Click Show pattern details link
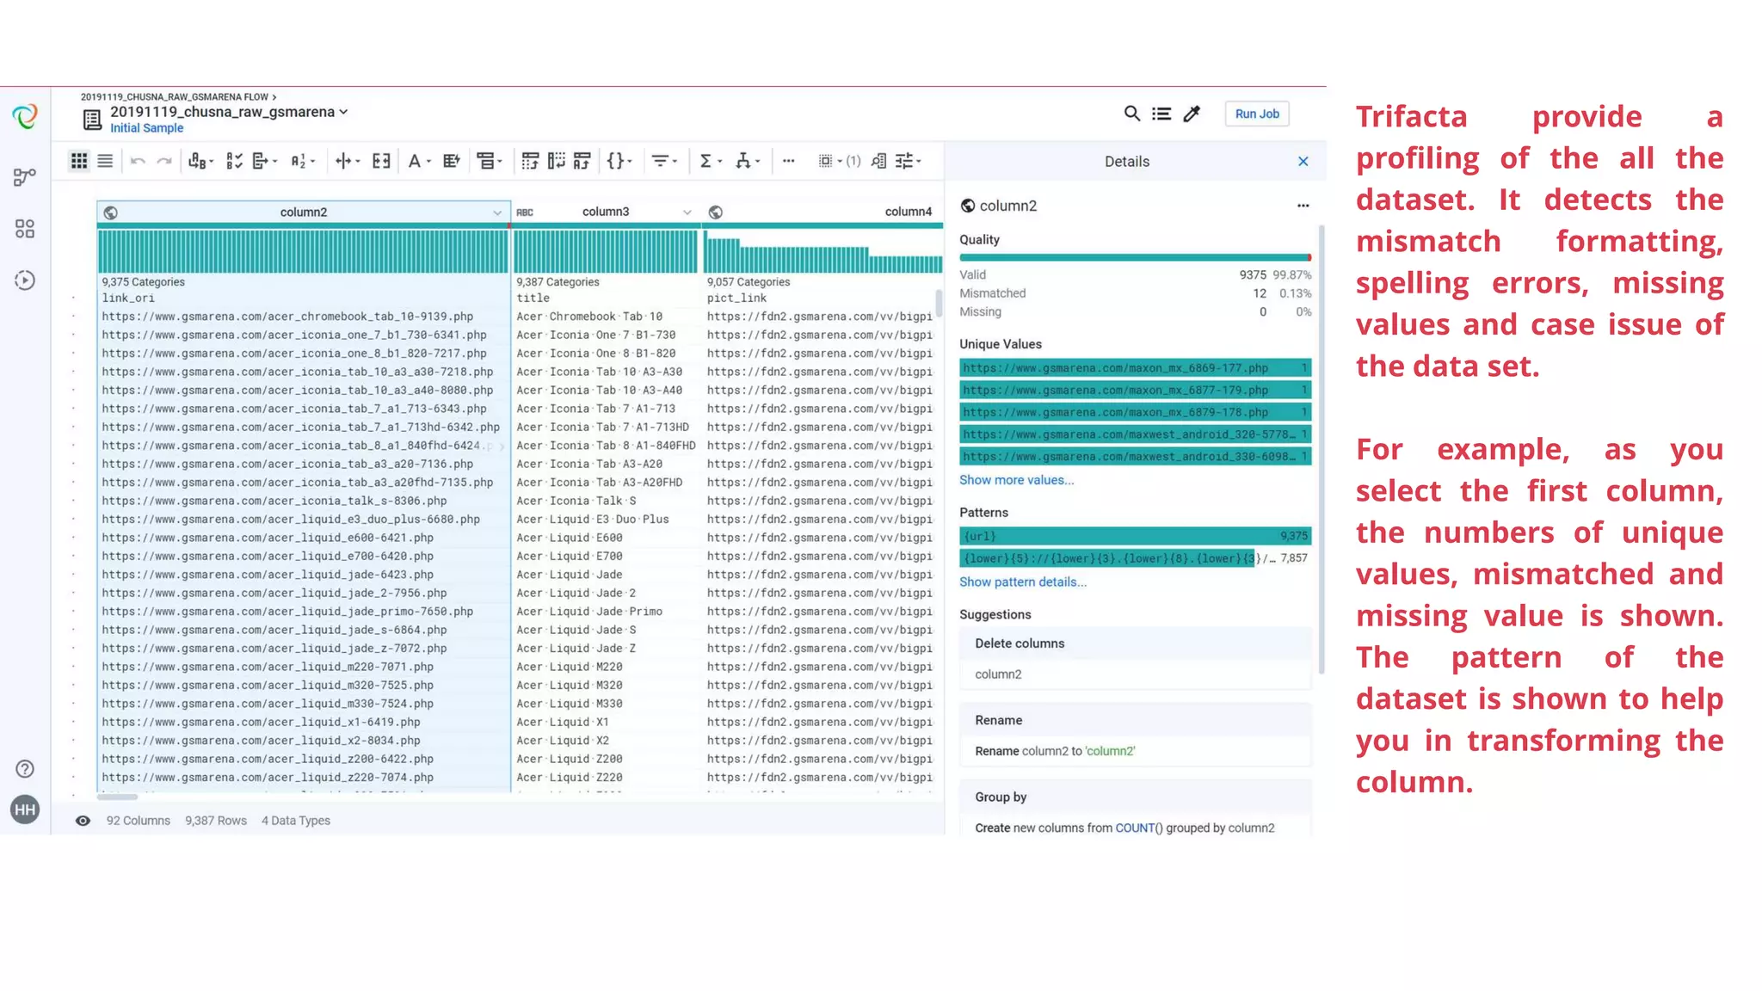 (1023, 582)
